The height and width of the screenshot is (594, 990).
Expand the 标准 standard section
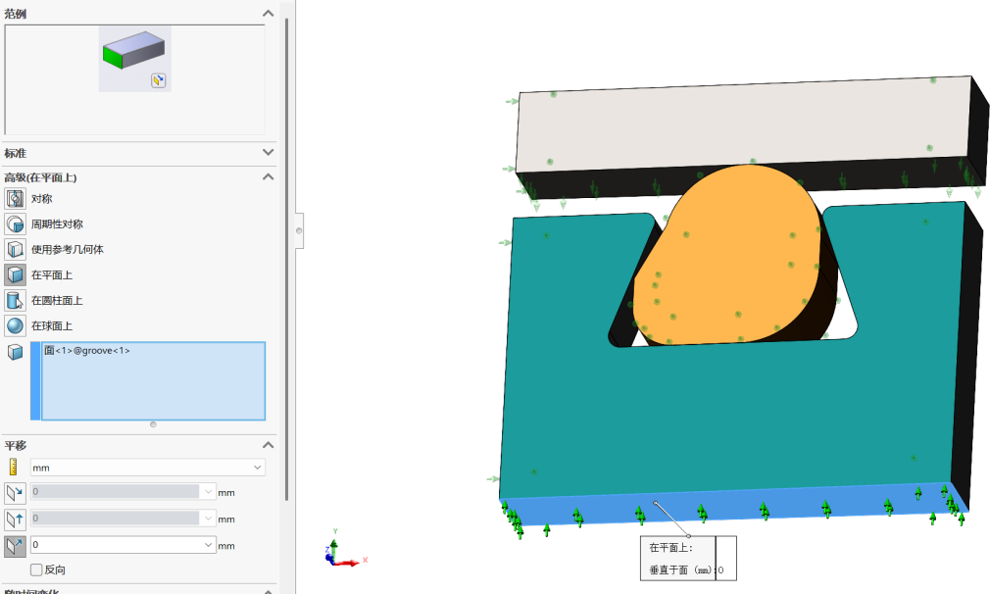269,152
